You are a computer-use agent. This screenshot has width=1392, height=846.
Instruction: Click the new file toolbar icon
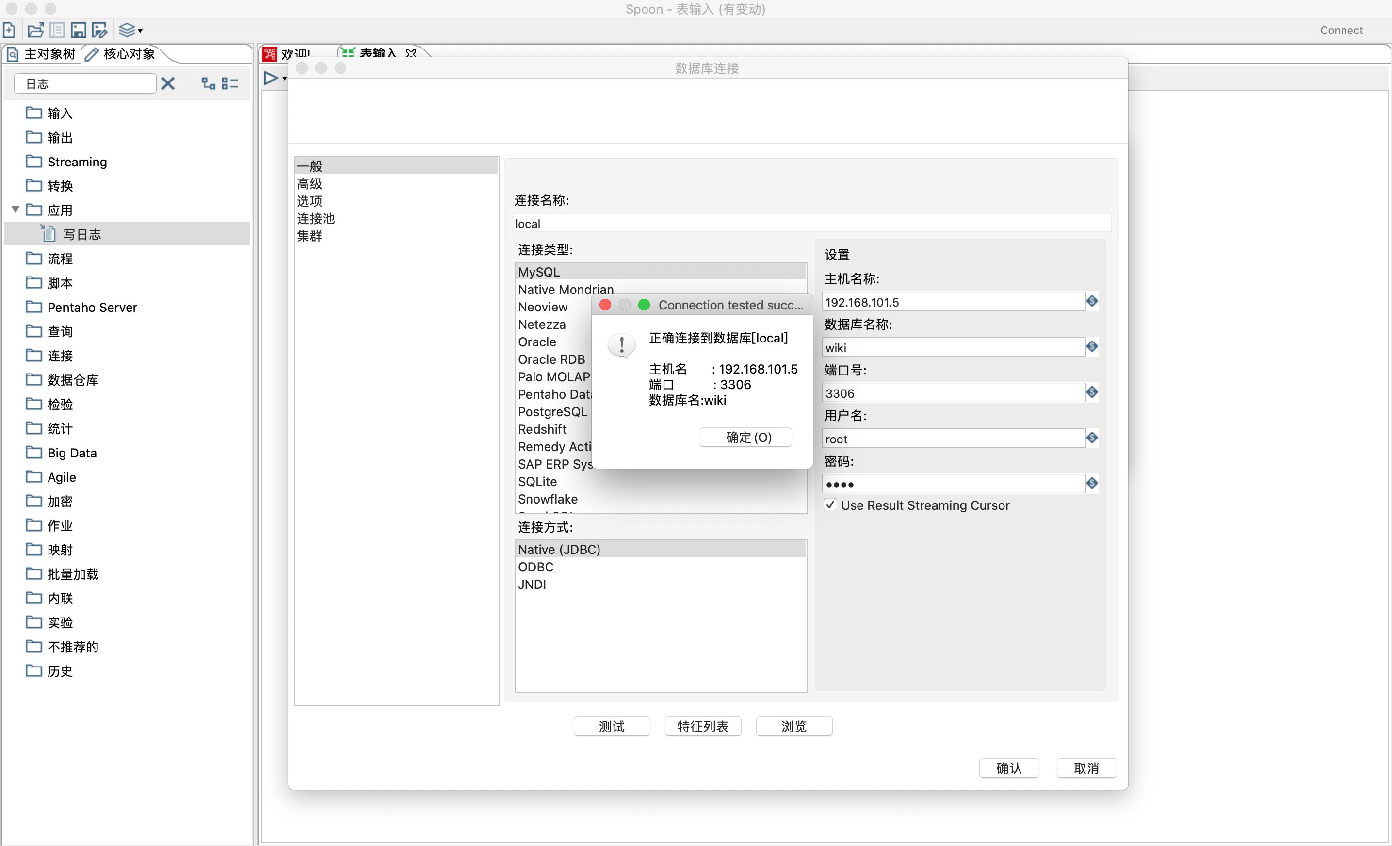(10, 30)
